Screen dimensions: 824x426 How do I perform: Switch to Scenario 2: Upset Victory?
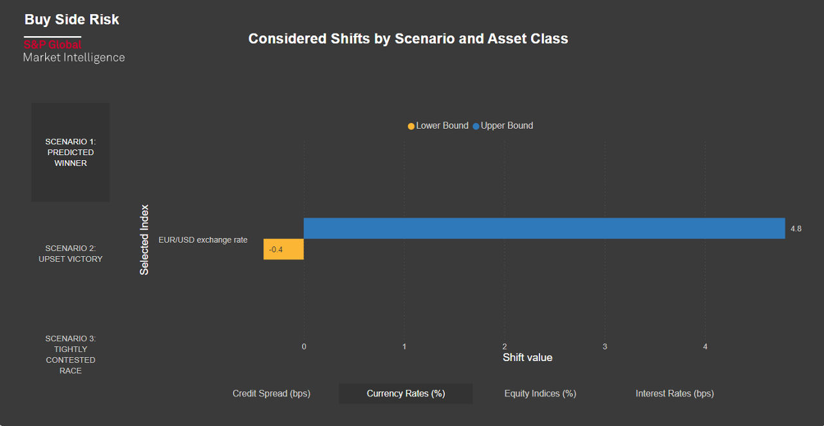(70, 254)
